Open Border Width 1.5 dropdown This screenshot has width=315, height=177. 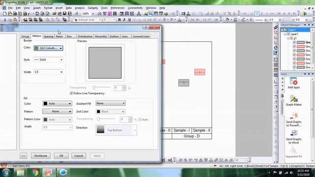click(x=48, y=72)
